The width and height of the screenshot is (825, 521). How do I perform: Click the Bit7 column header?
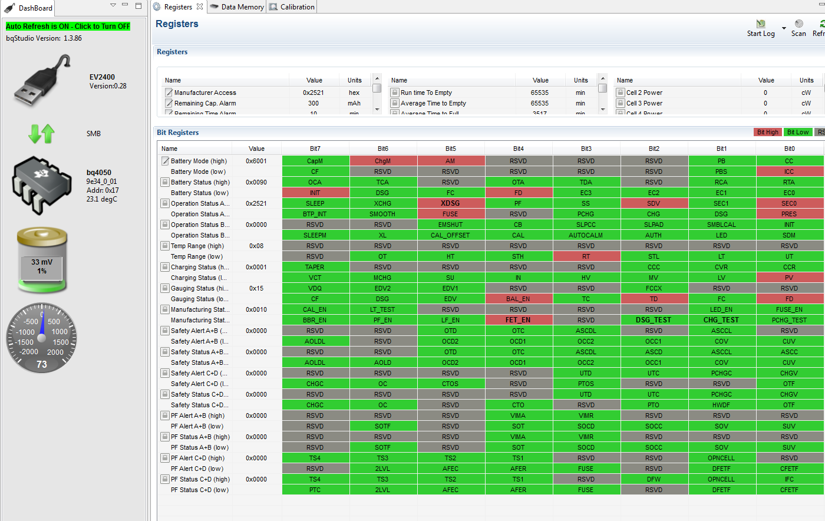[315, 149]
